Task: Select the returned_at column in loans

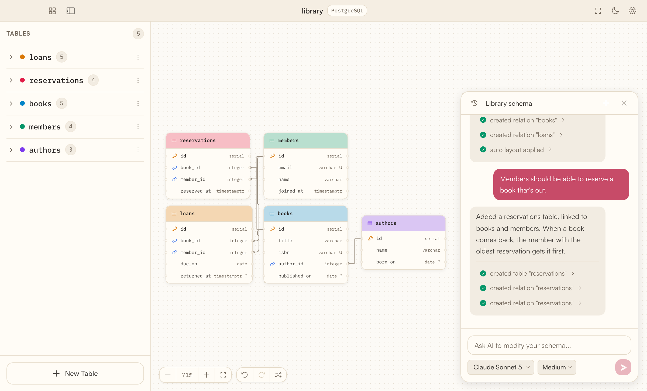Action: [209, 276]
